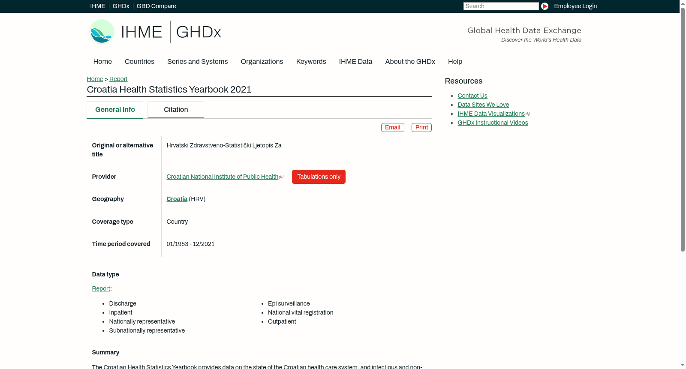This screenshot has height=369, width=686.
Task: Click Subnationally representative list item
Action: tap(147, 330)
